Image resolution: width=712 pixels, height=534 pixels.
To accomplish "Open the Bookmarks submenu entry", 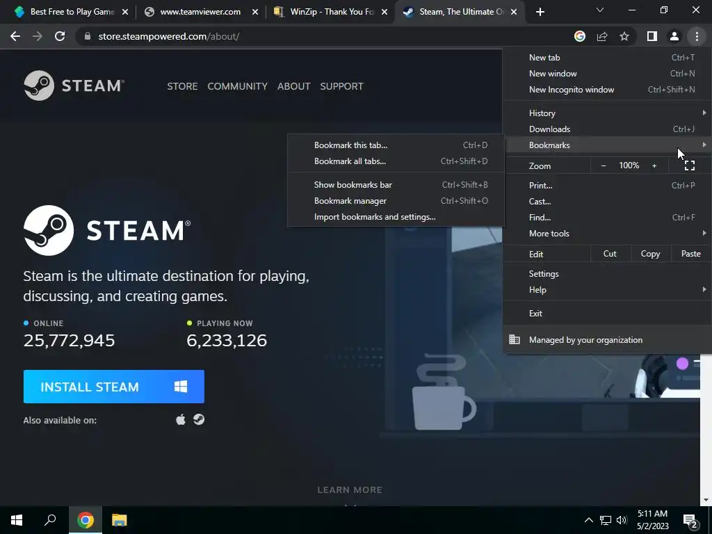I will pos(606,145).
